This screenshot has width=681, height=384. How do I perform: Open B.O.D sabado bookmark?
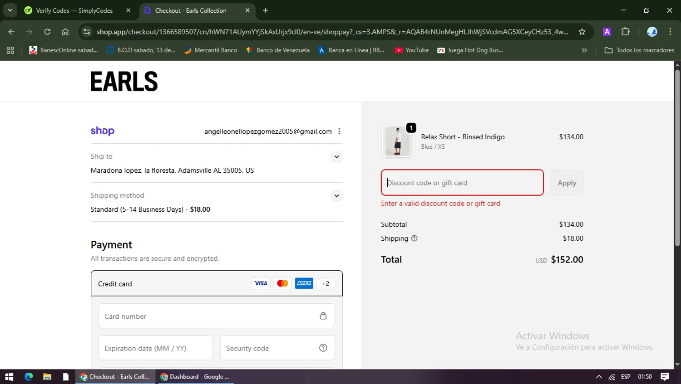coord(141,50)
